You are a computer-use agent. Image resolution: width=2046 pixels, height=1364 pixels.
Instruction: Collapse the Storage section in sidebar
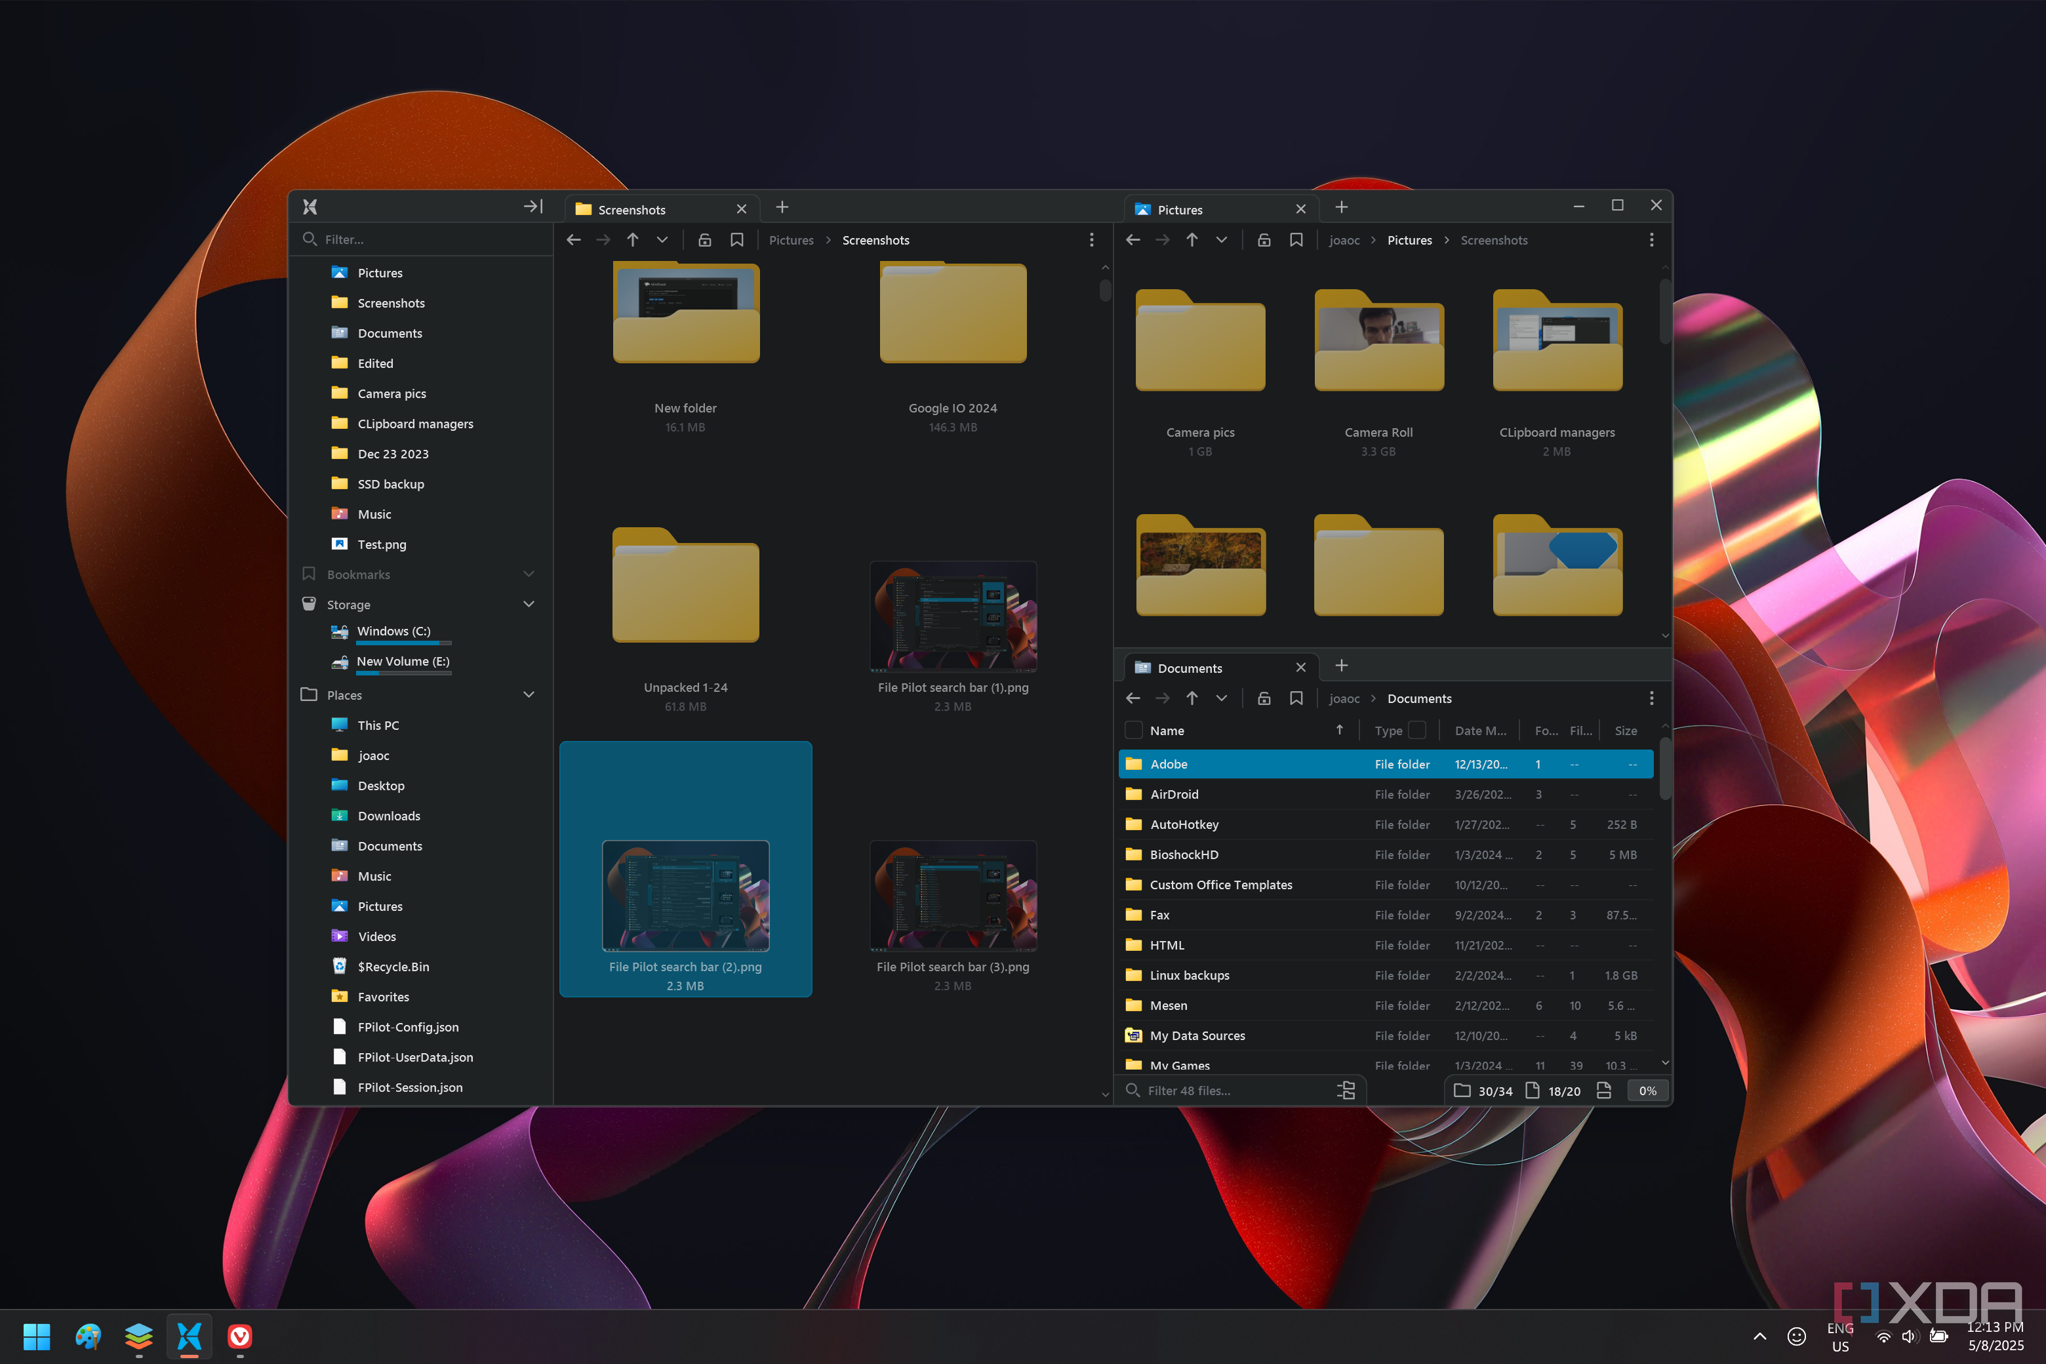pyautogui.click(x=528, y=604)
